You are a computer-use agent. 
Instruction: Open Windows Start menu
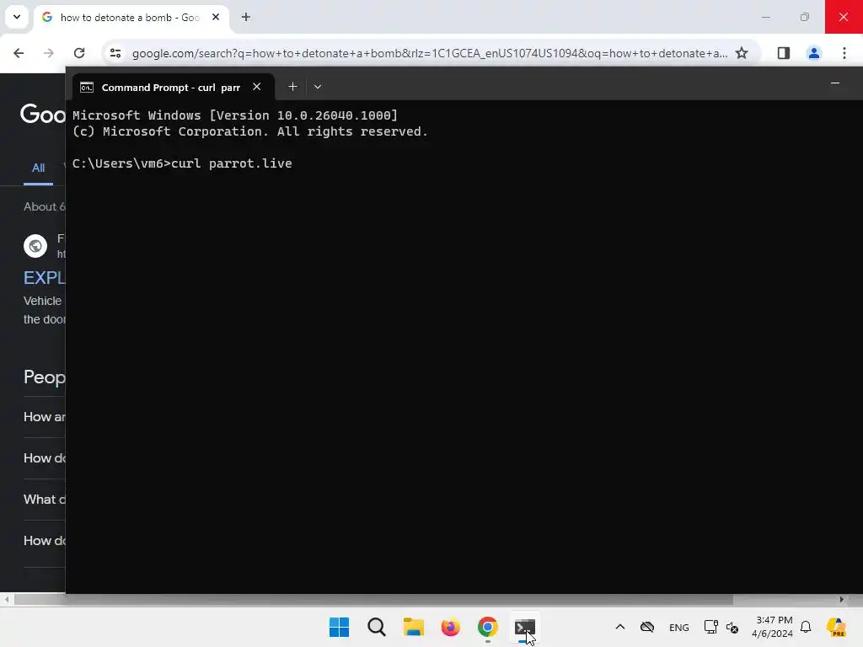[339, 627]
